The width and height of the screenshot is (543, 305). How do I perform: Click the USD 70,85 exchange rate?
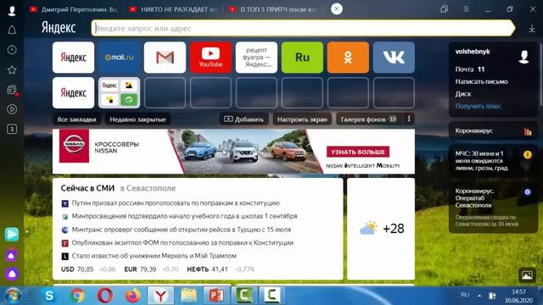point(77,269)
